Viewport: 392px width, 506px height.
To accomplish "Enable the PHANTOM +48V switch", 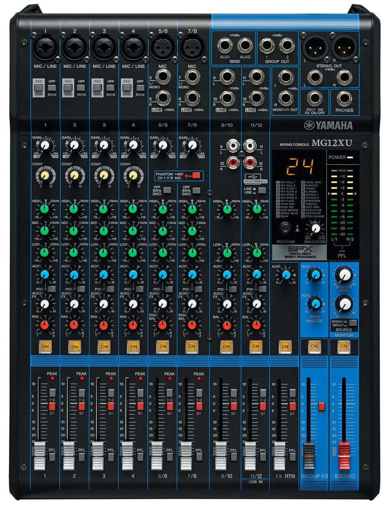I will pos(196,175).
